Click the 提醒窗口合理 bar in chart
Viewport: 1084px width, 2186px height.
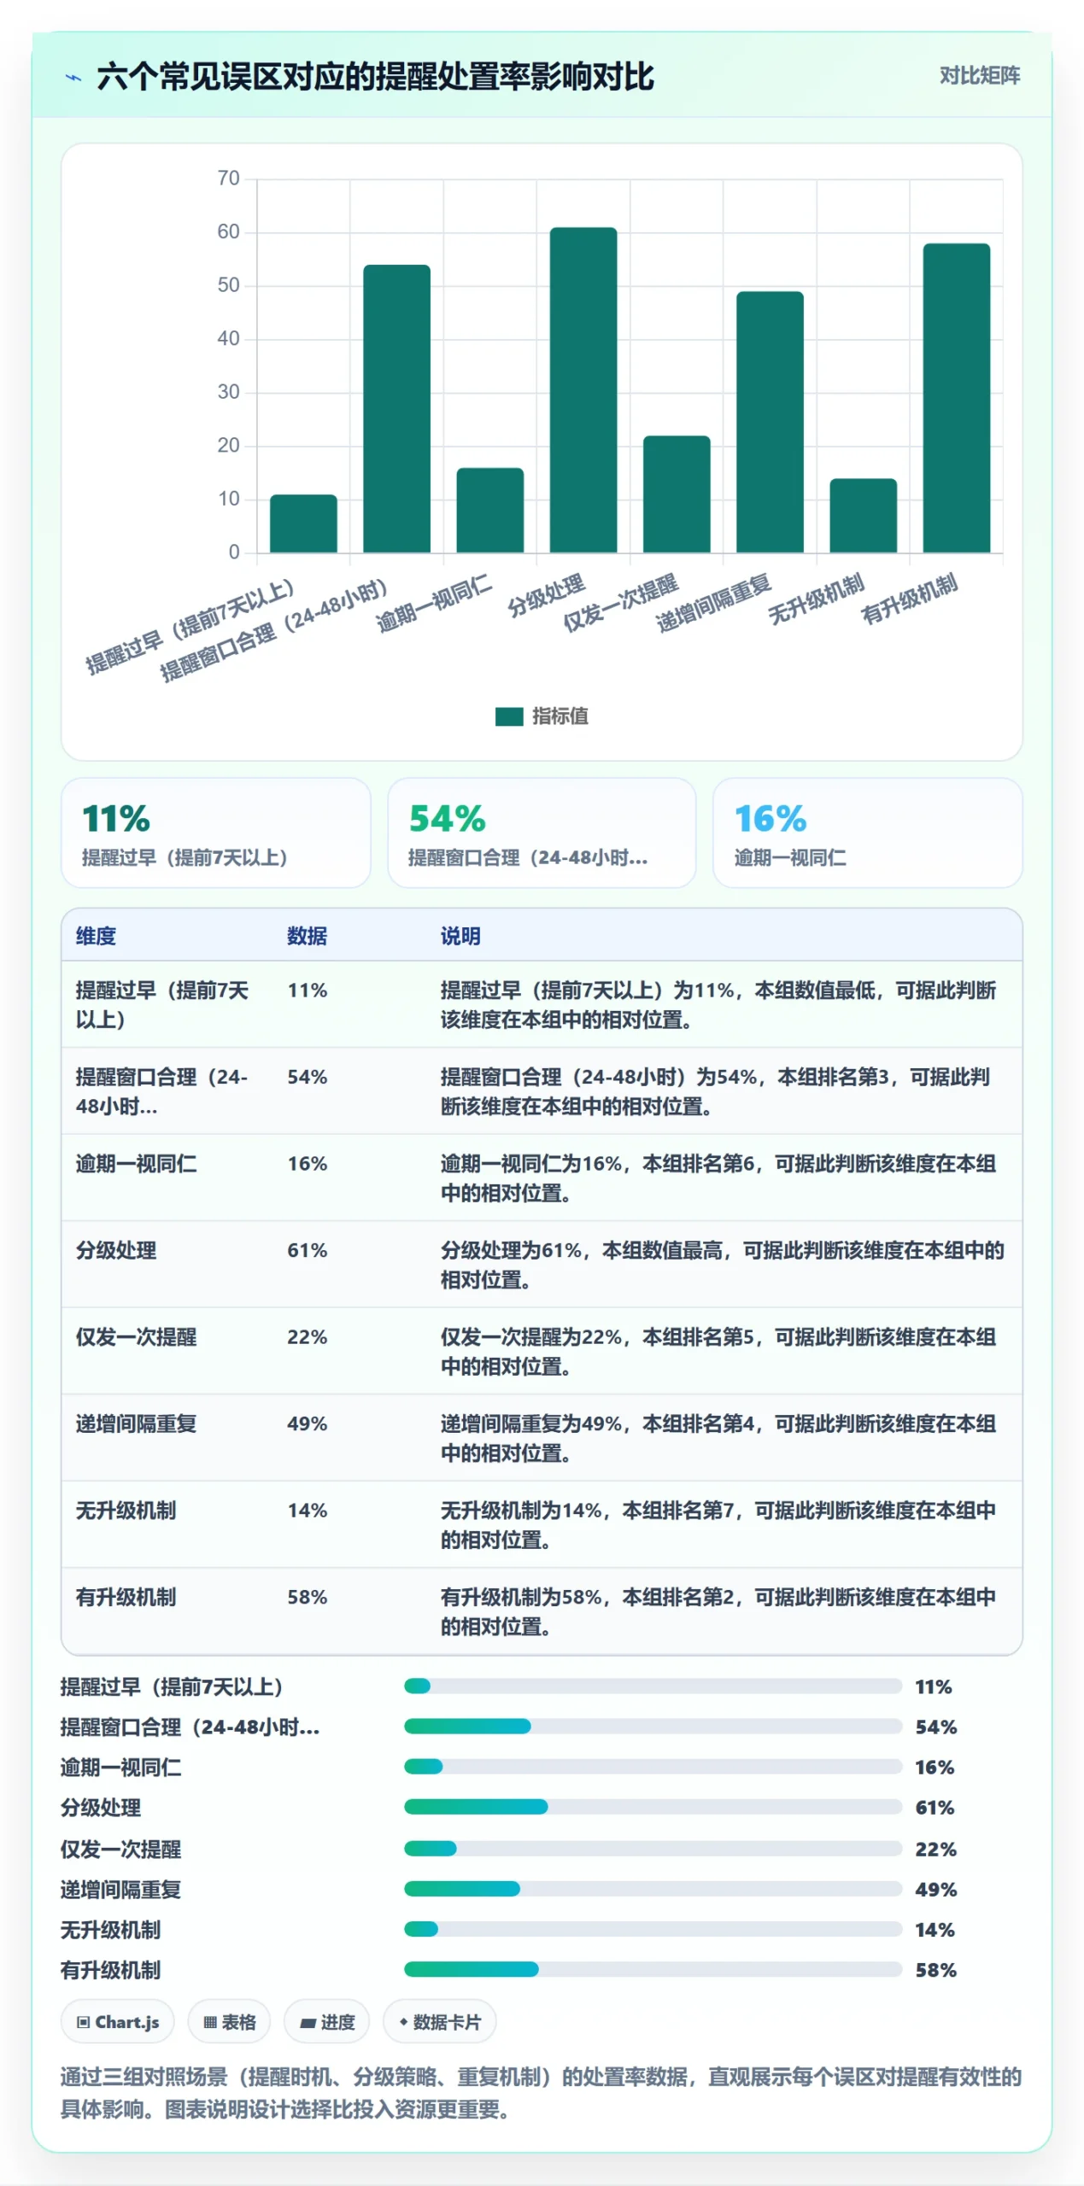(396, 408)
